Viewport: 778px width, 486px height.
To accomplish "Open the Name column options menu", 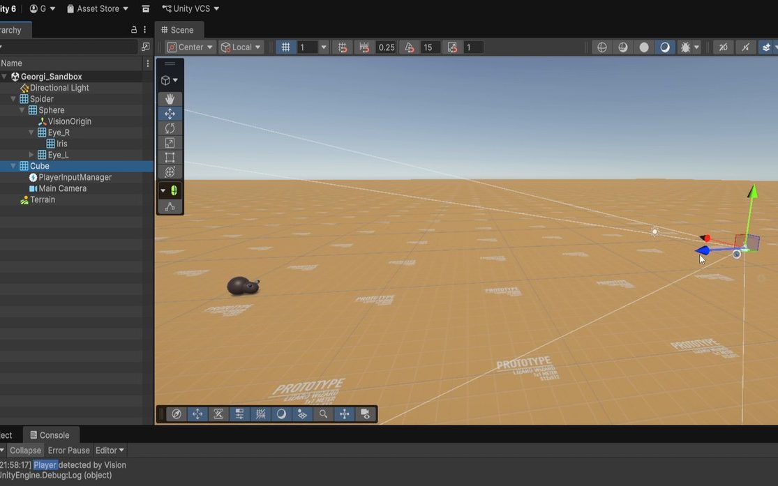I will pos(148,63).
